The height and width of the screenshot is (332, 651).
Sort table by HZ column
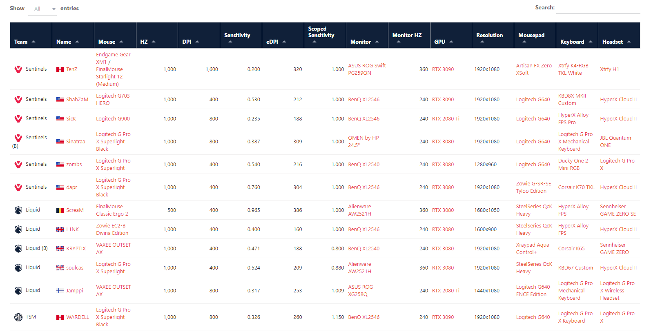[157, 35]
